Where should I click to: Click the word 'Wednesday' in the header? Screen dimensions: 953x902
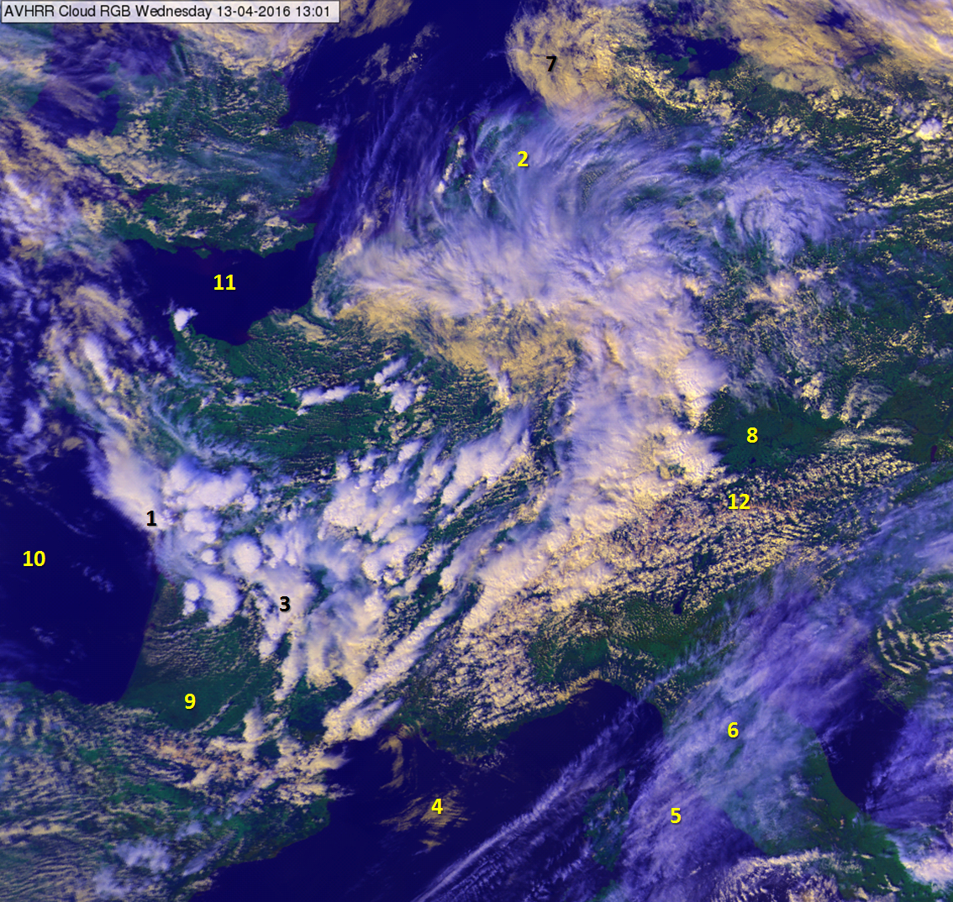tap(173, 12)
